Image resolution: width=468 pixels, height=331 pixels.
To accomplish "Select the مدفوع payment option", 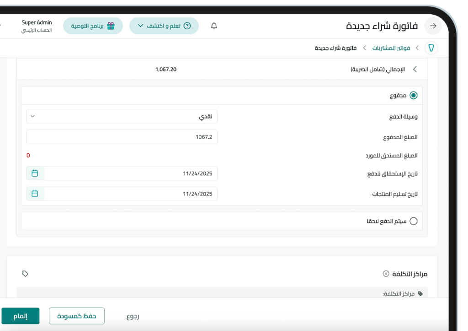I will (414, 95).
